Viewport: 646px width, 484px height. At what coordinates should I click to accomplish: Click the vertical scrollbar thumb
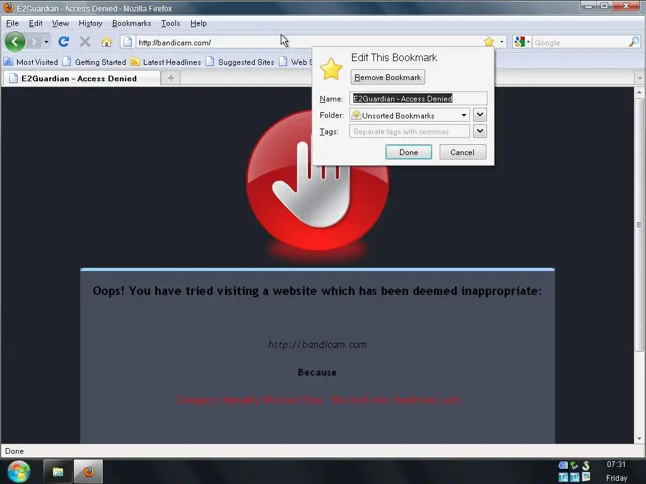click(639, 225)
